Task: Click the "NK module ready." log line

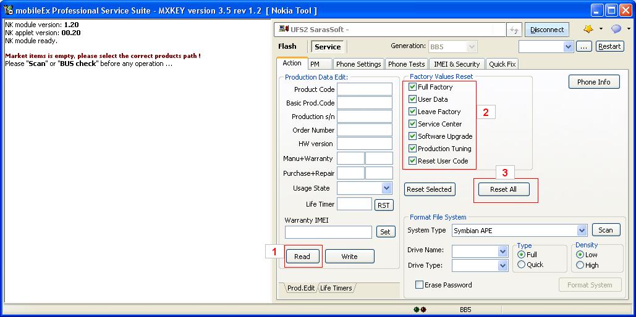Action: [32, 41]
